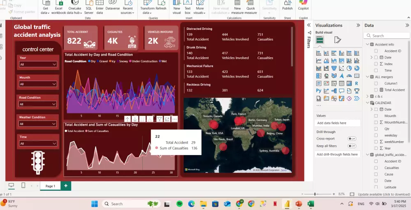
Task: Open the Road Condition slicer dropdown
Action: (x=38, y=104)
